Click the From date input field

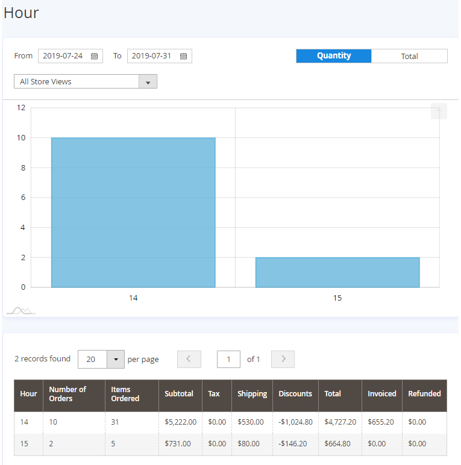coord(63,56)
